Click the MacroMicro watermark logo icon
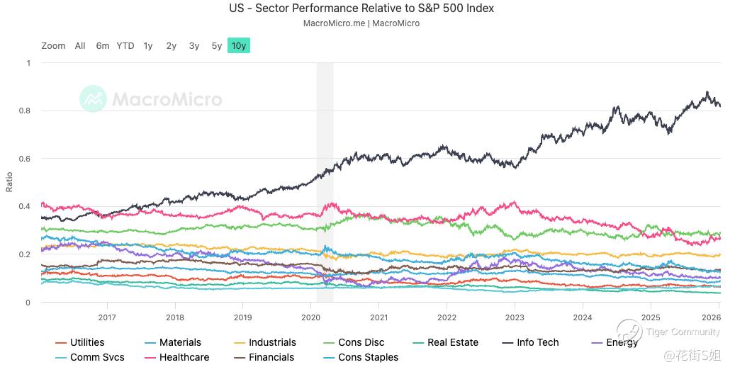The image size is (735, 372). [x=93, y=99]
